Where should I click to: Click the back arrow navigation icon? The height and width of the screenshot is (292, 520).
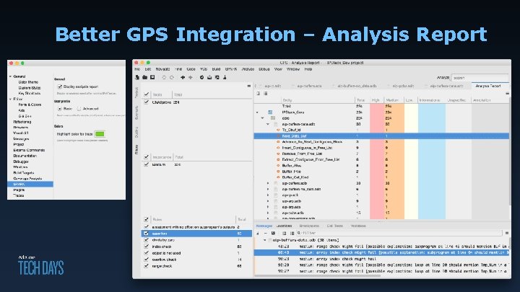183,77
